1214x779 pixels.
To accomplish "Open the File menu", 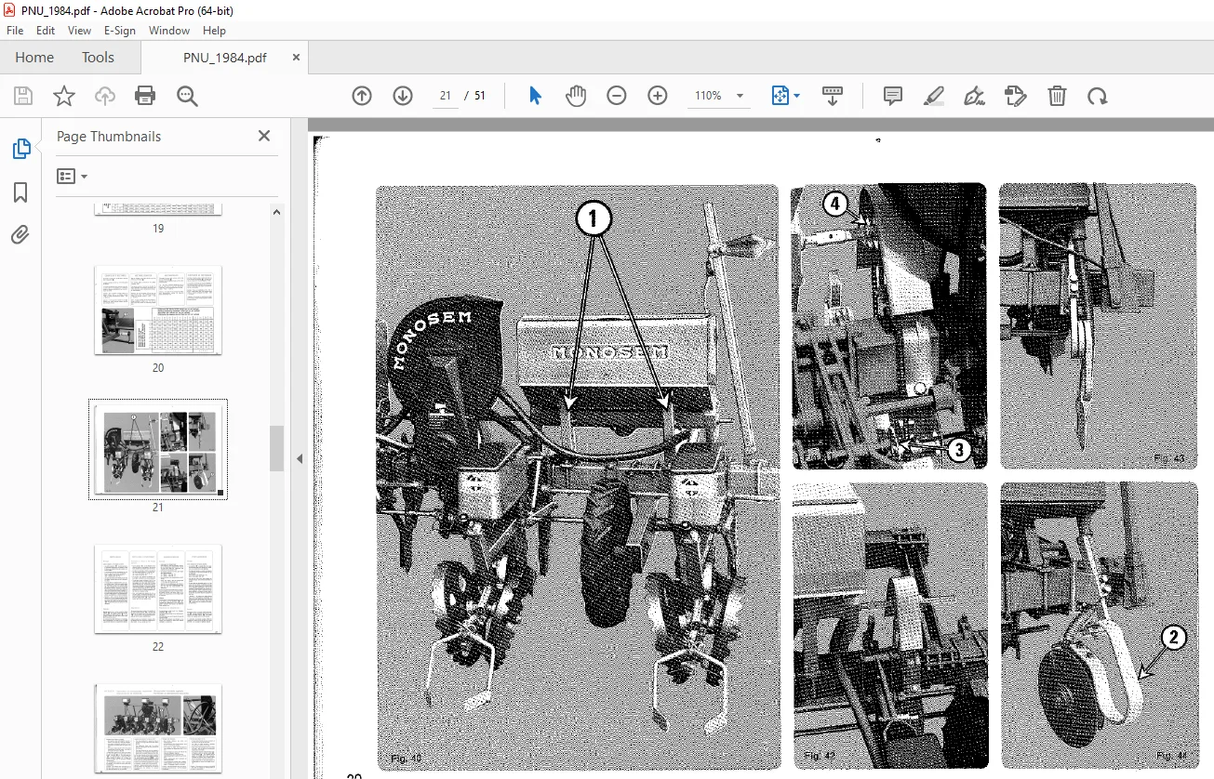I will pyautogui.click(x=15, y=31).
